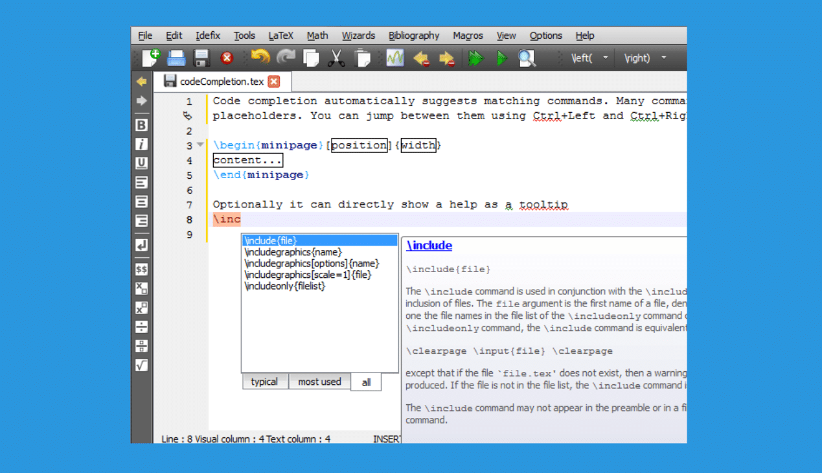The image size is (822, 473).
Task: Click the division symbol sidebar icon
Action: point(141,327)
